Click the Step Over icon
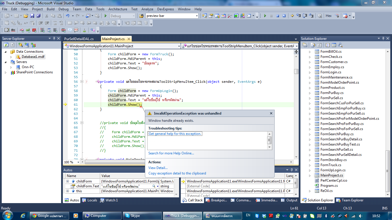This screenshot has width=392, height=220. [305, 16]
